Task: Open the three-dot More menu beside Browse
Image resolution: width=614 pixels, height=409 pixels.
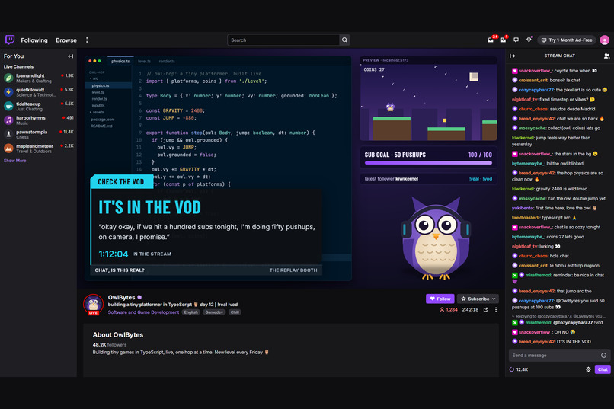Action: pyautogui.click(x=87, y=40)
